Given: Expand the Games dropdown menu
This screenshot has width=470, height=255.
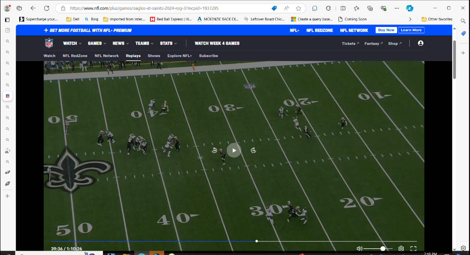Looking at the screenshot, I should pyautogui.click(x=97, y=43).
